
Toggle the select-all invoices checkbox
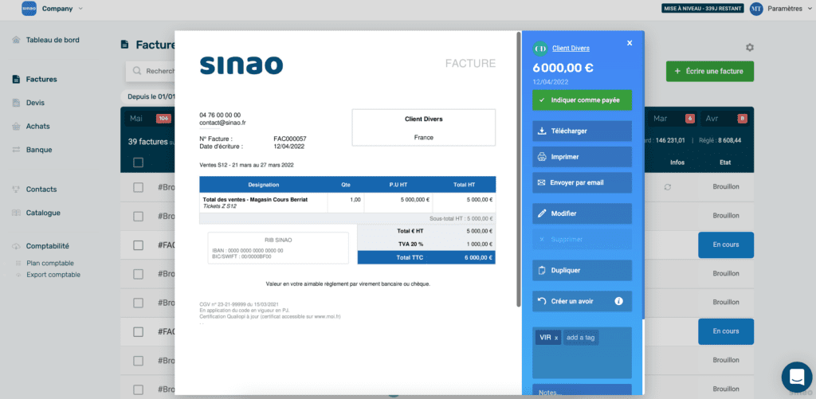point(138,162)
